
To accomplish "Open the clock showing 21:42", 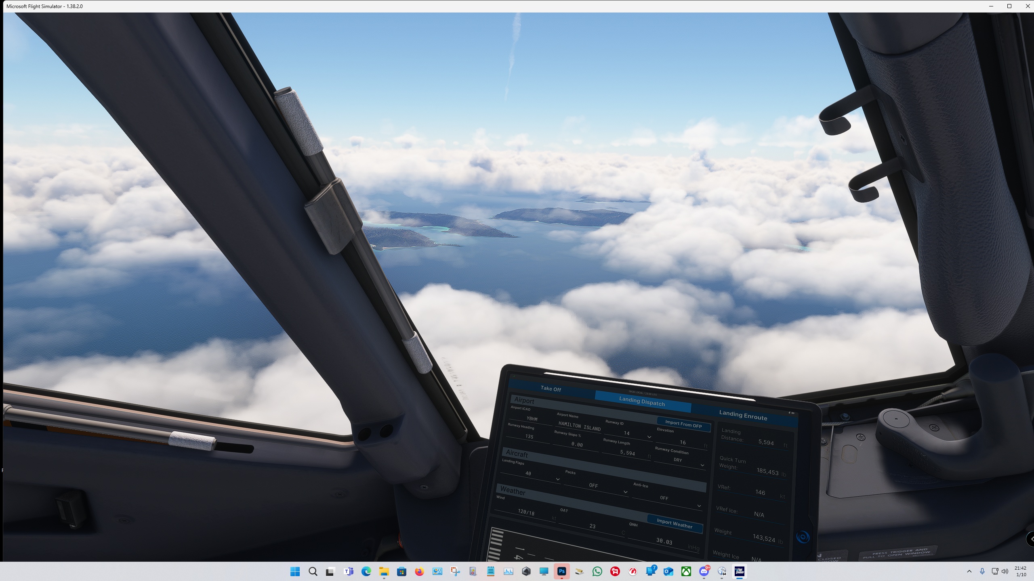I will pos(1021,571).
